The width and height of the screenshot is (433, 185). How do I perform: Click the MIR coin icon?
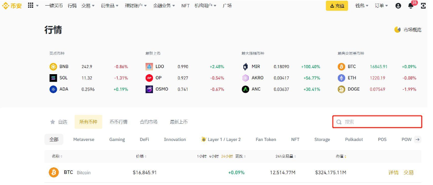pos(246,66)
